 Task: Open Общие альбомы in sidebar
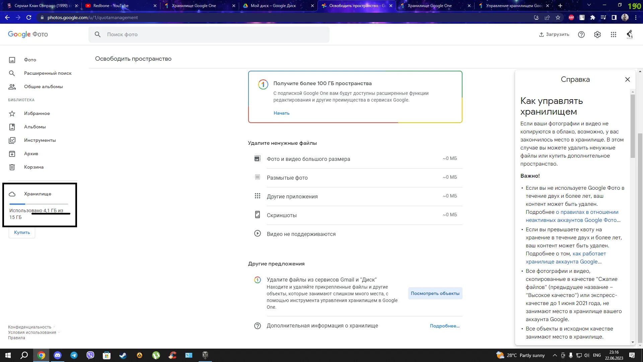[x=44, y=86]
